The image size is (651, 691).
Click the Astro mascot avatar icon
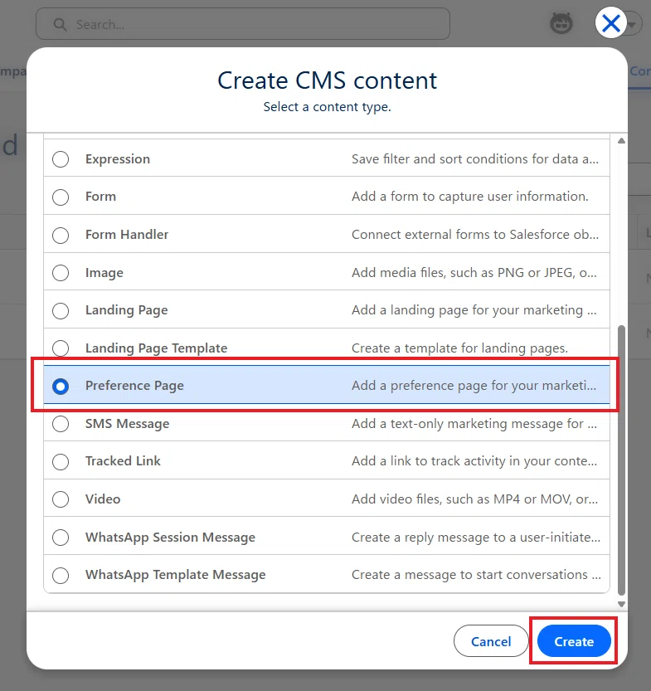[561, 23]
